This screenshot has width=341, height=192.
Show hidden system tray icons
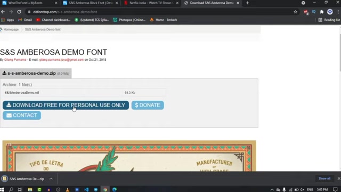pos(272,190)
